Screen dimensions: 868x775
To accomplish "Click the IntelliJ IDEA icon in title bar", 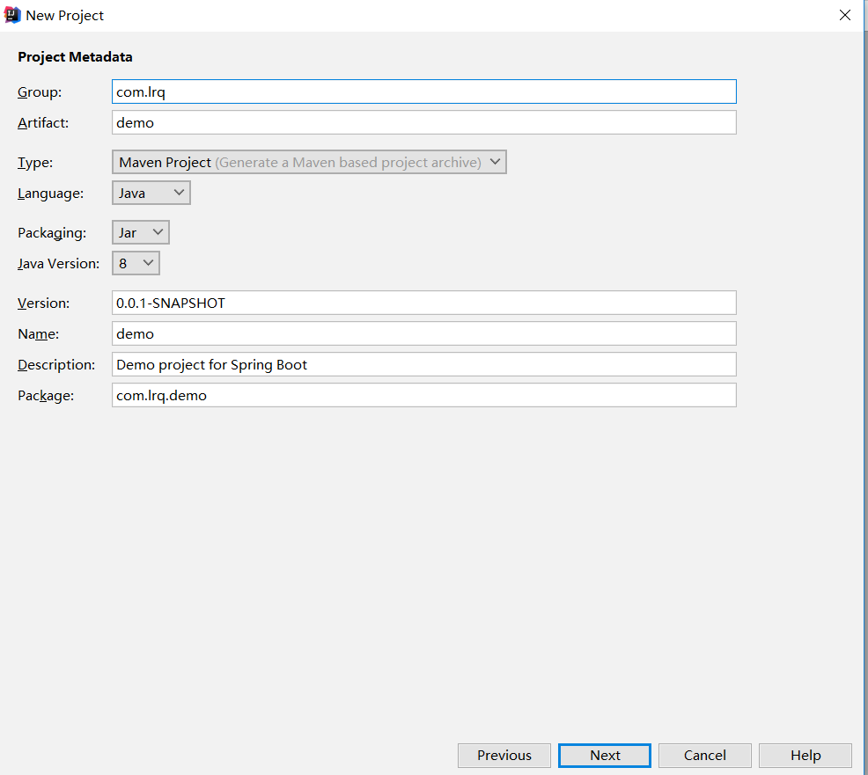I will point(12,16).
